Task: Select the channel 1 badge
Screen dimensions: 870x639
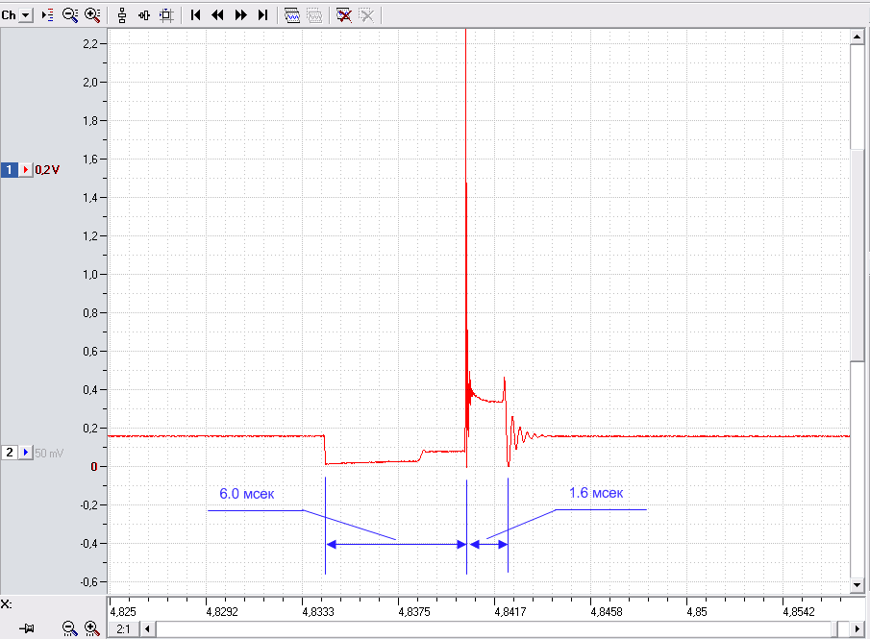Action: click(9, 170)
